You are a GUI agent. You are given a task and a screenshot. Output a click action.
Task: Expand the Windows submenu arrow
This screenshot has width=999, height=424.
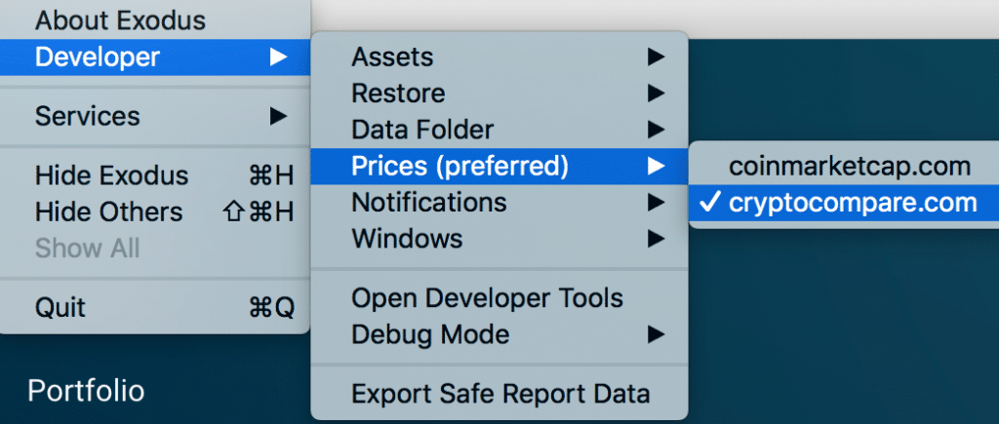click(x=656, y=237)
